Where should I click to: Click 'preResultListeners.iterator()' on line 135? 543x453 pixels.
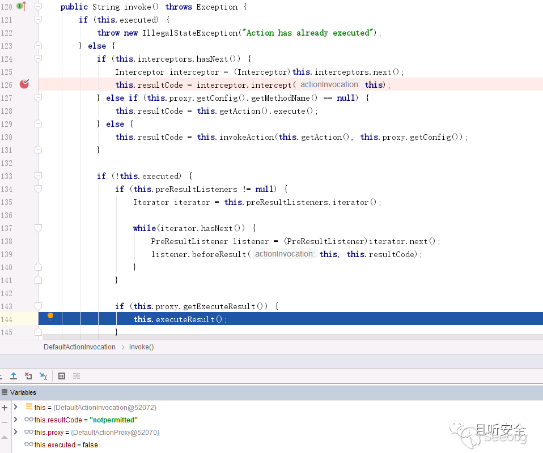click(x=311, y=202)
